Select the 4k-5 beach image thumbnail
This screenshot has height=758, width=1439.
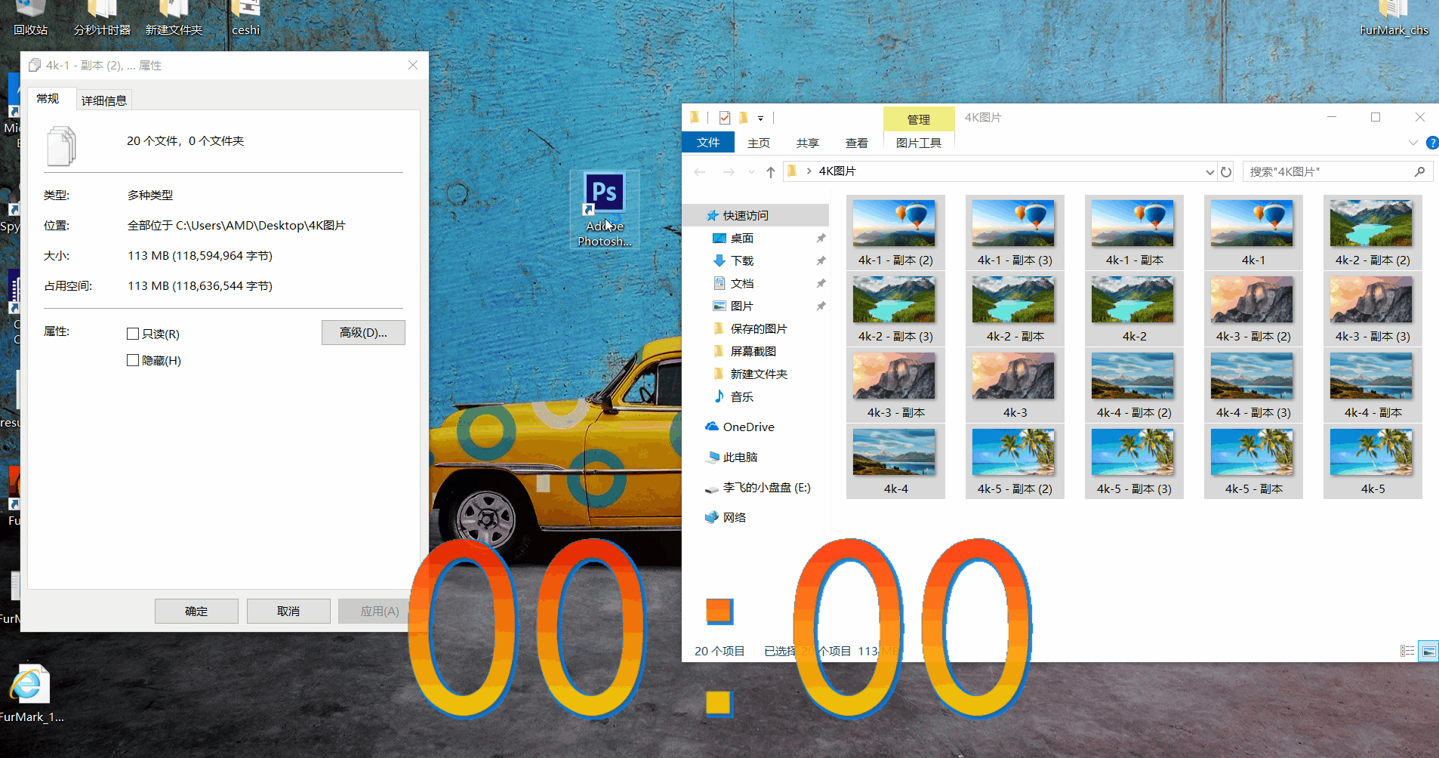point(1373,461)
